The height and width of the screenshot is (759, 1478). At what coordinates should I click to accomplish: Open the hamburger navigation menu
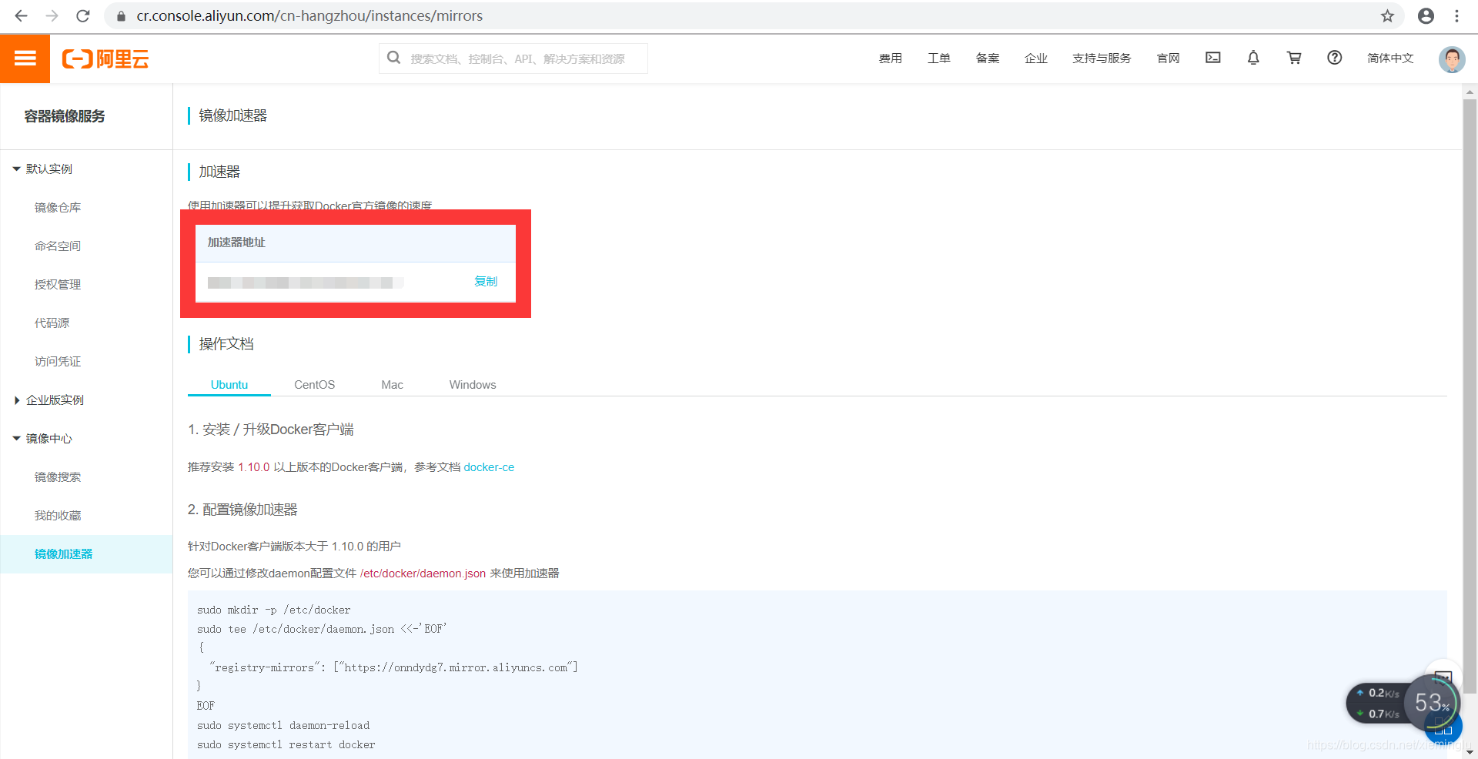click(x=25, y=58)
